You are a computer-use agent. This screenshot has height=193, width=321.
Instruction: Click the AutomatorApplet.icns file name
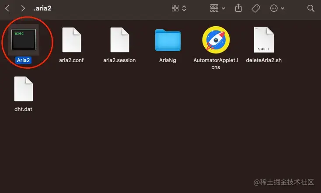[216, 64]
